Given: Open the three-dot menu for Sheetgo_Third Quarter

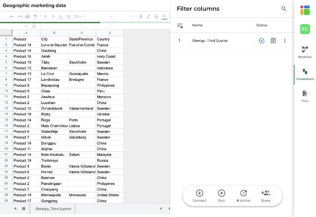Looking at the screenshot, I should [x=285, y=40].
